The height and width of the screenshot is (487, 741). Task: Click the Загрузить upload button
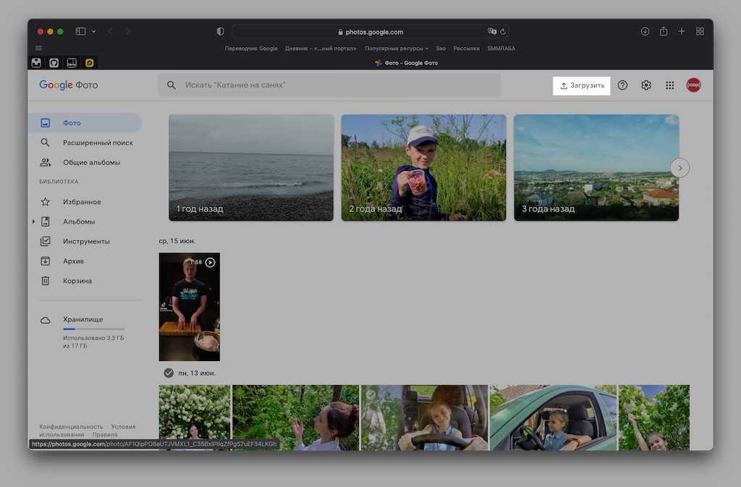[582, 85]
